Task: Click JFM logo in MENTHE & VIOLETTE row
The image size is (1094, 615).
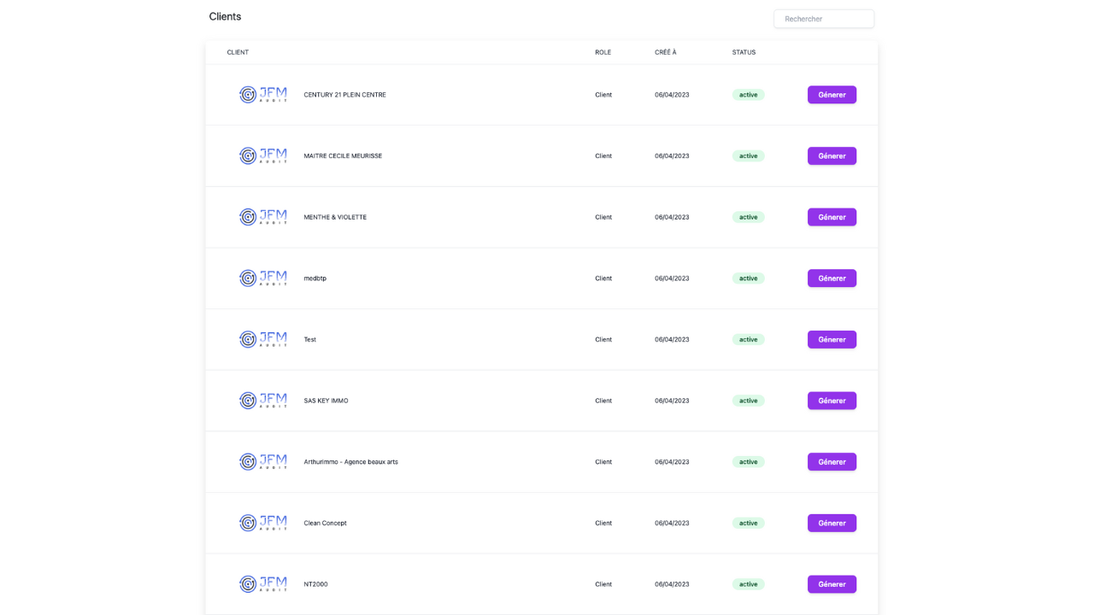Action: 262,217
